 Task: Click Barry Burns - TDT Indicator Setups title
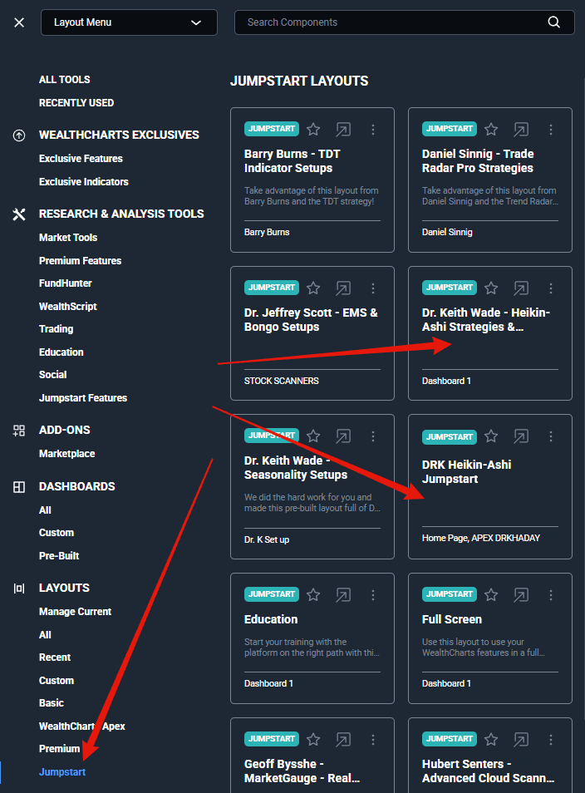[x=292, y=160]
